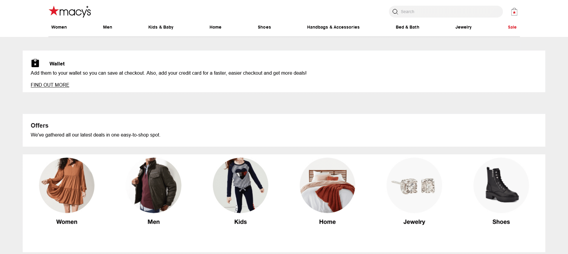Open the shopping bag icon

point(514,12)
